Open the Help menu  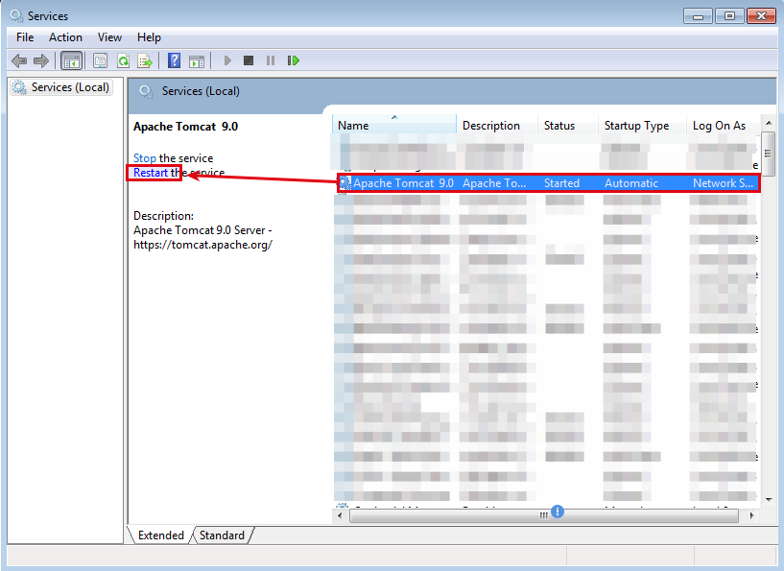click(x=149, y=37)
